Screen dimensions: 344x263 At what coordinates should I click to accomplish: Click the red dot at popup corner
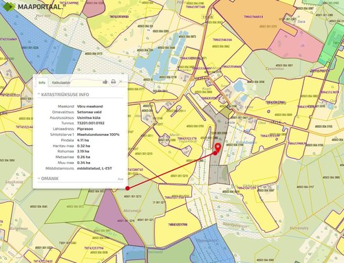tap(128, 188)
